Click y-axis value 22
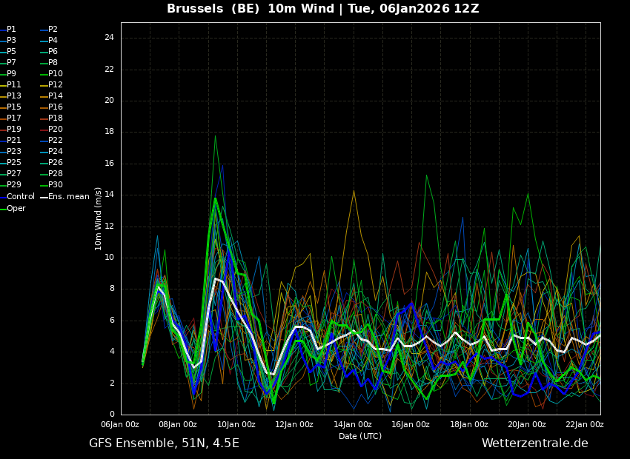The width and height of the screenshot is (630, 459). coord(109,70)
